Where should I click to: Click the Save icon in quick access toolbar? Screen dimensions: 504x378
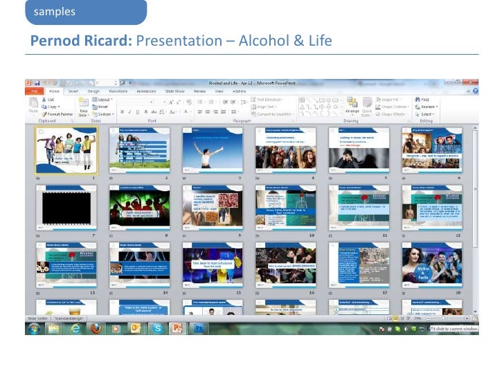point(37,83)
